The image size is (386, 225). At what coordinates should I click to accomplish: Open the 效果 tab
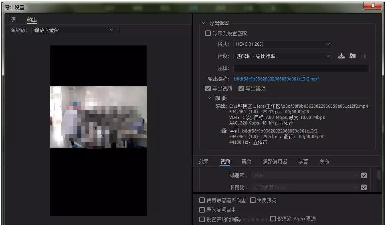(x=204, y=162)
